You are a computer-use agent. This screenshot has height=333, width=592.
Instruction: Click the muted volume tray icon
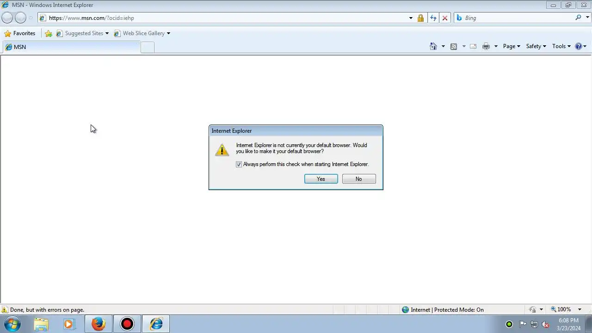546,324
